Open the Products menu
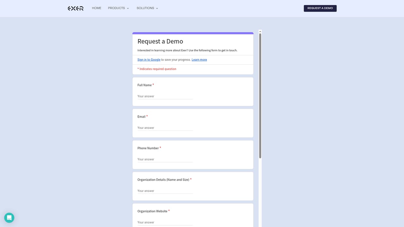The height and width of the screenshot is (227, 404). pos(116,8)
